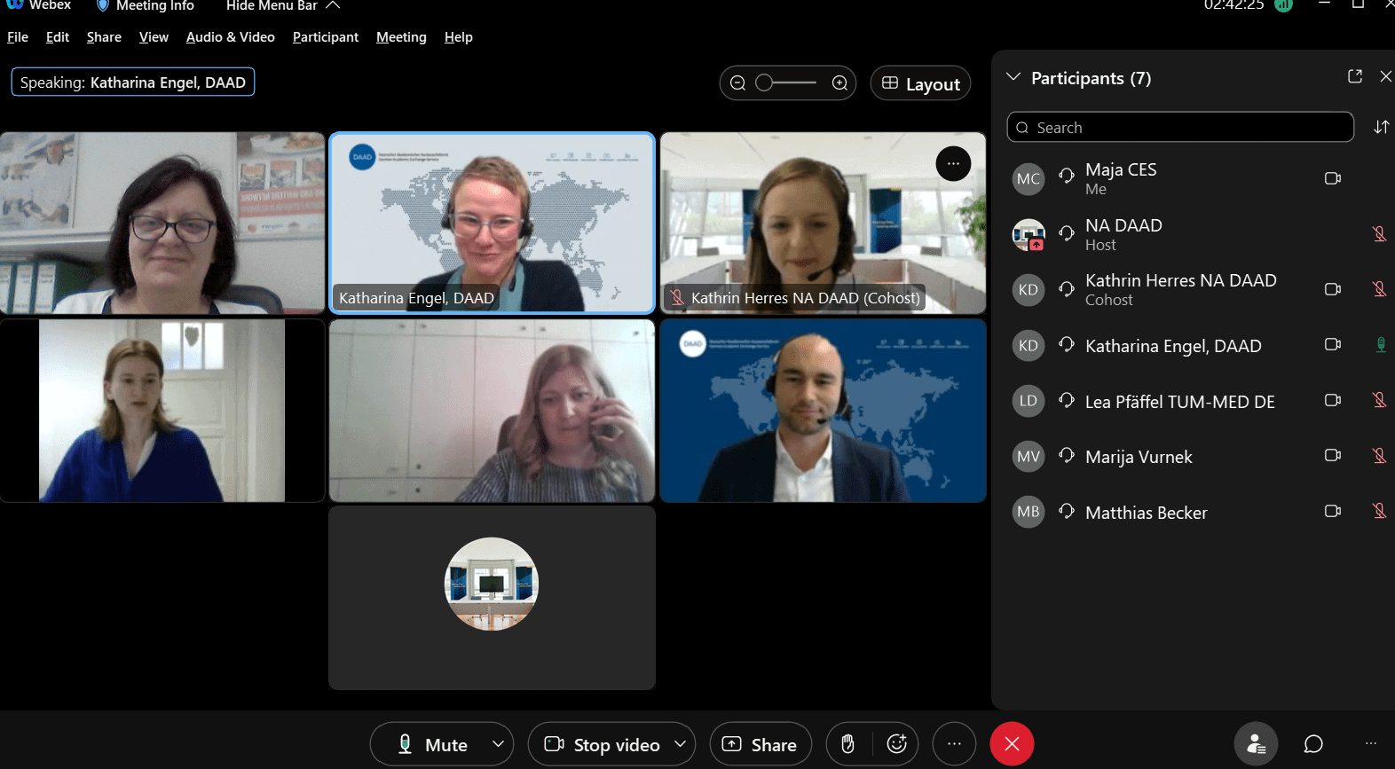1395x769 pixels.
Task: Click the zoom in magnifier icon
Action: tap(839, 83)
